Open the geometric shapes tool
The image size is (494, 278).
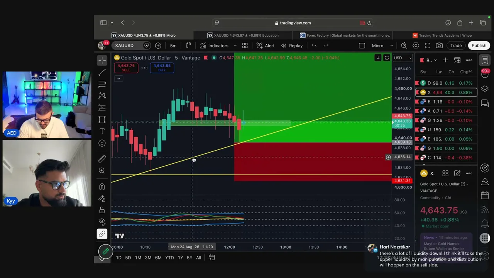click(102, 120)
